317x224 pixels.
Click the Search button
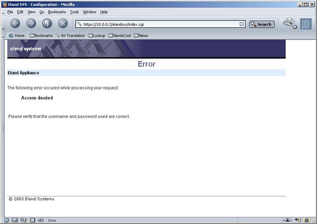pyautogui.click(x=262, y=24)
